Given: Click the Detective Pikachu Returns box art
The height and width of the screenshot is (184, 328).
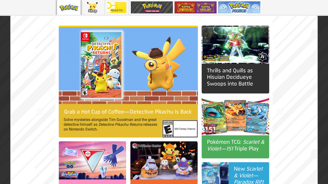Looking at the screenshot, I should 102,65.
